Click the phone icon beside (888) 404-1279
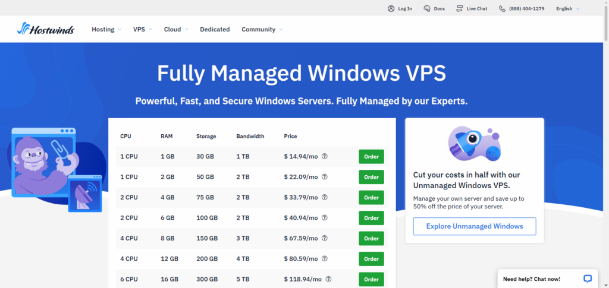 (502, 8)
